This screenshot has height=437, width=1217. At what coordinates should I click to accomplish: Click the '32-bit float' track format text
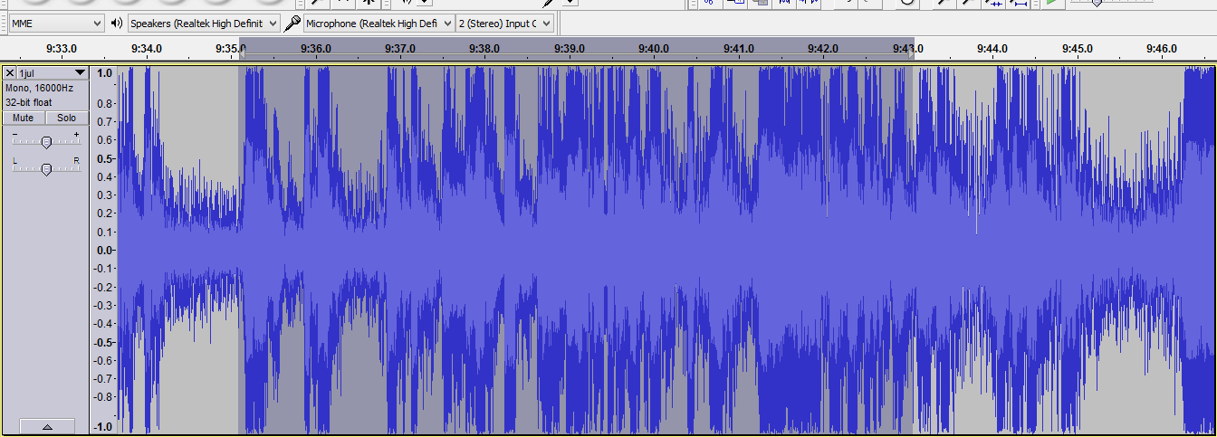pos(29,102)
